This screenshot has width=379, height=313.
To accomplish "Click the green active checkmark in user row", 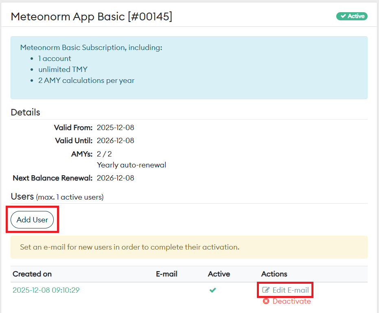I will click(x=213, y=290).
